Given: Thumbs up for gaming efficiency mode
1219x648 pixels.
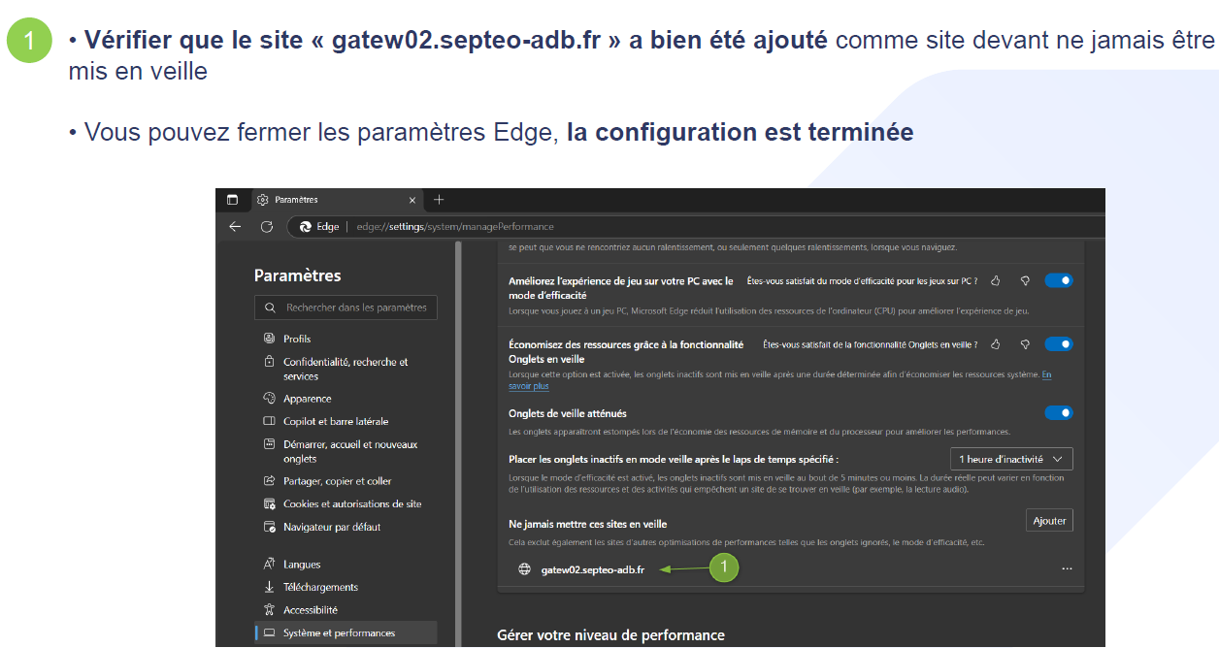Looking at the screenshot, I should [x=996, y=281].
